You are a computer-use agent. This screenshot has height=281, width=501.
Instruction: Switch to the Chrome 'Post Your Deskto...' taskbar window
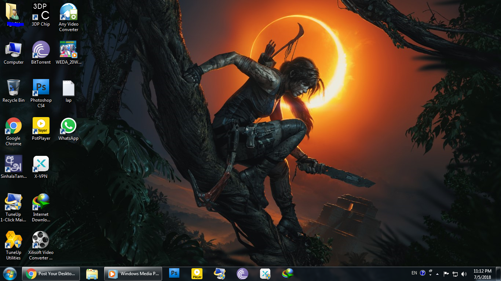(x=51, y=274)
